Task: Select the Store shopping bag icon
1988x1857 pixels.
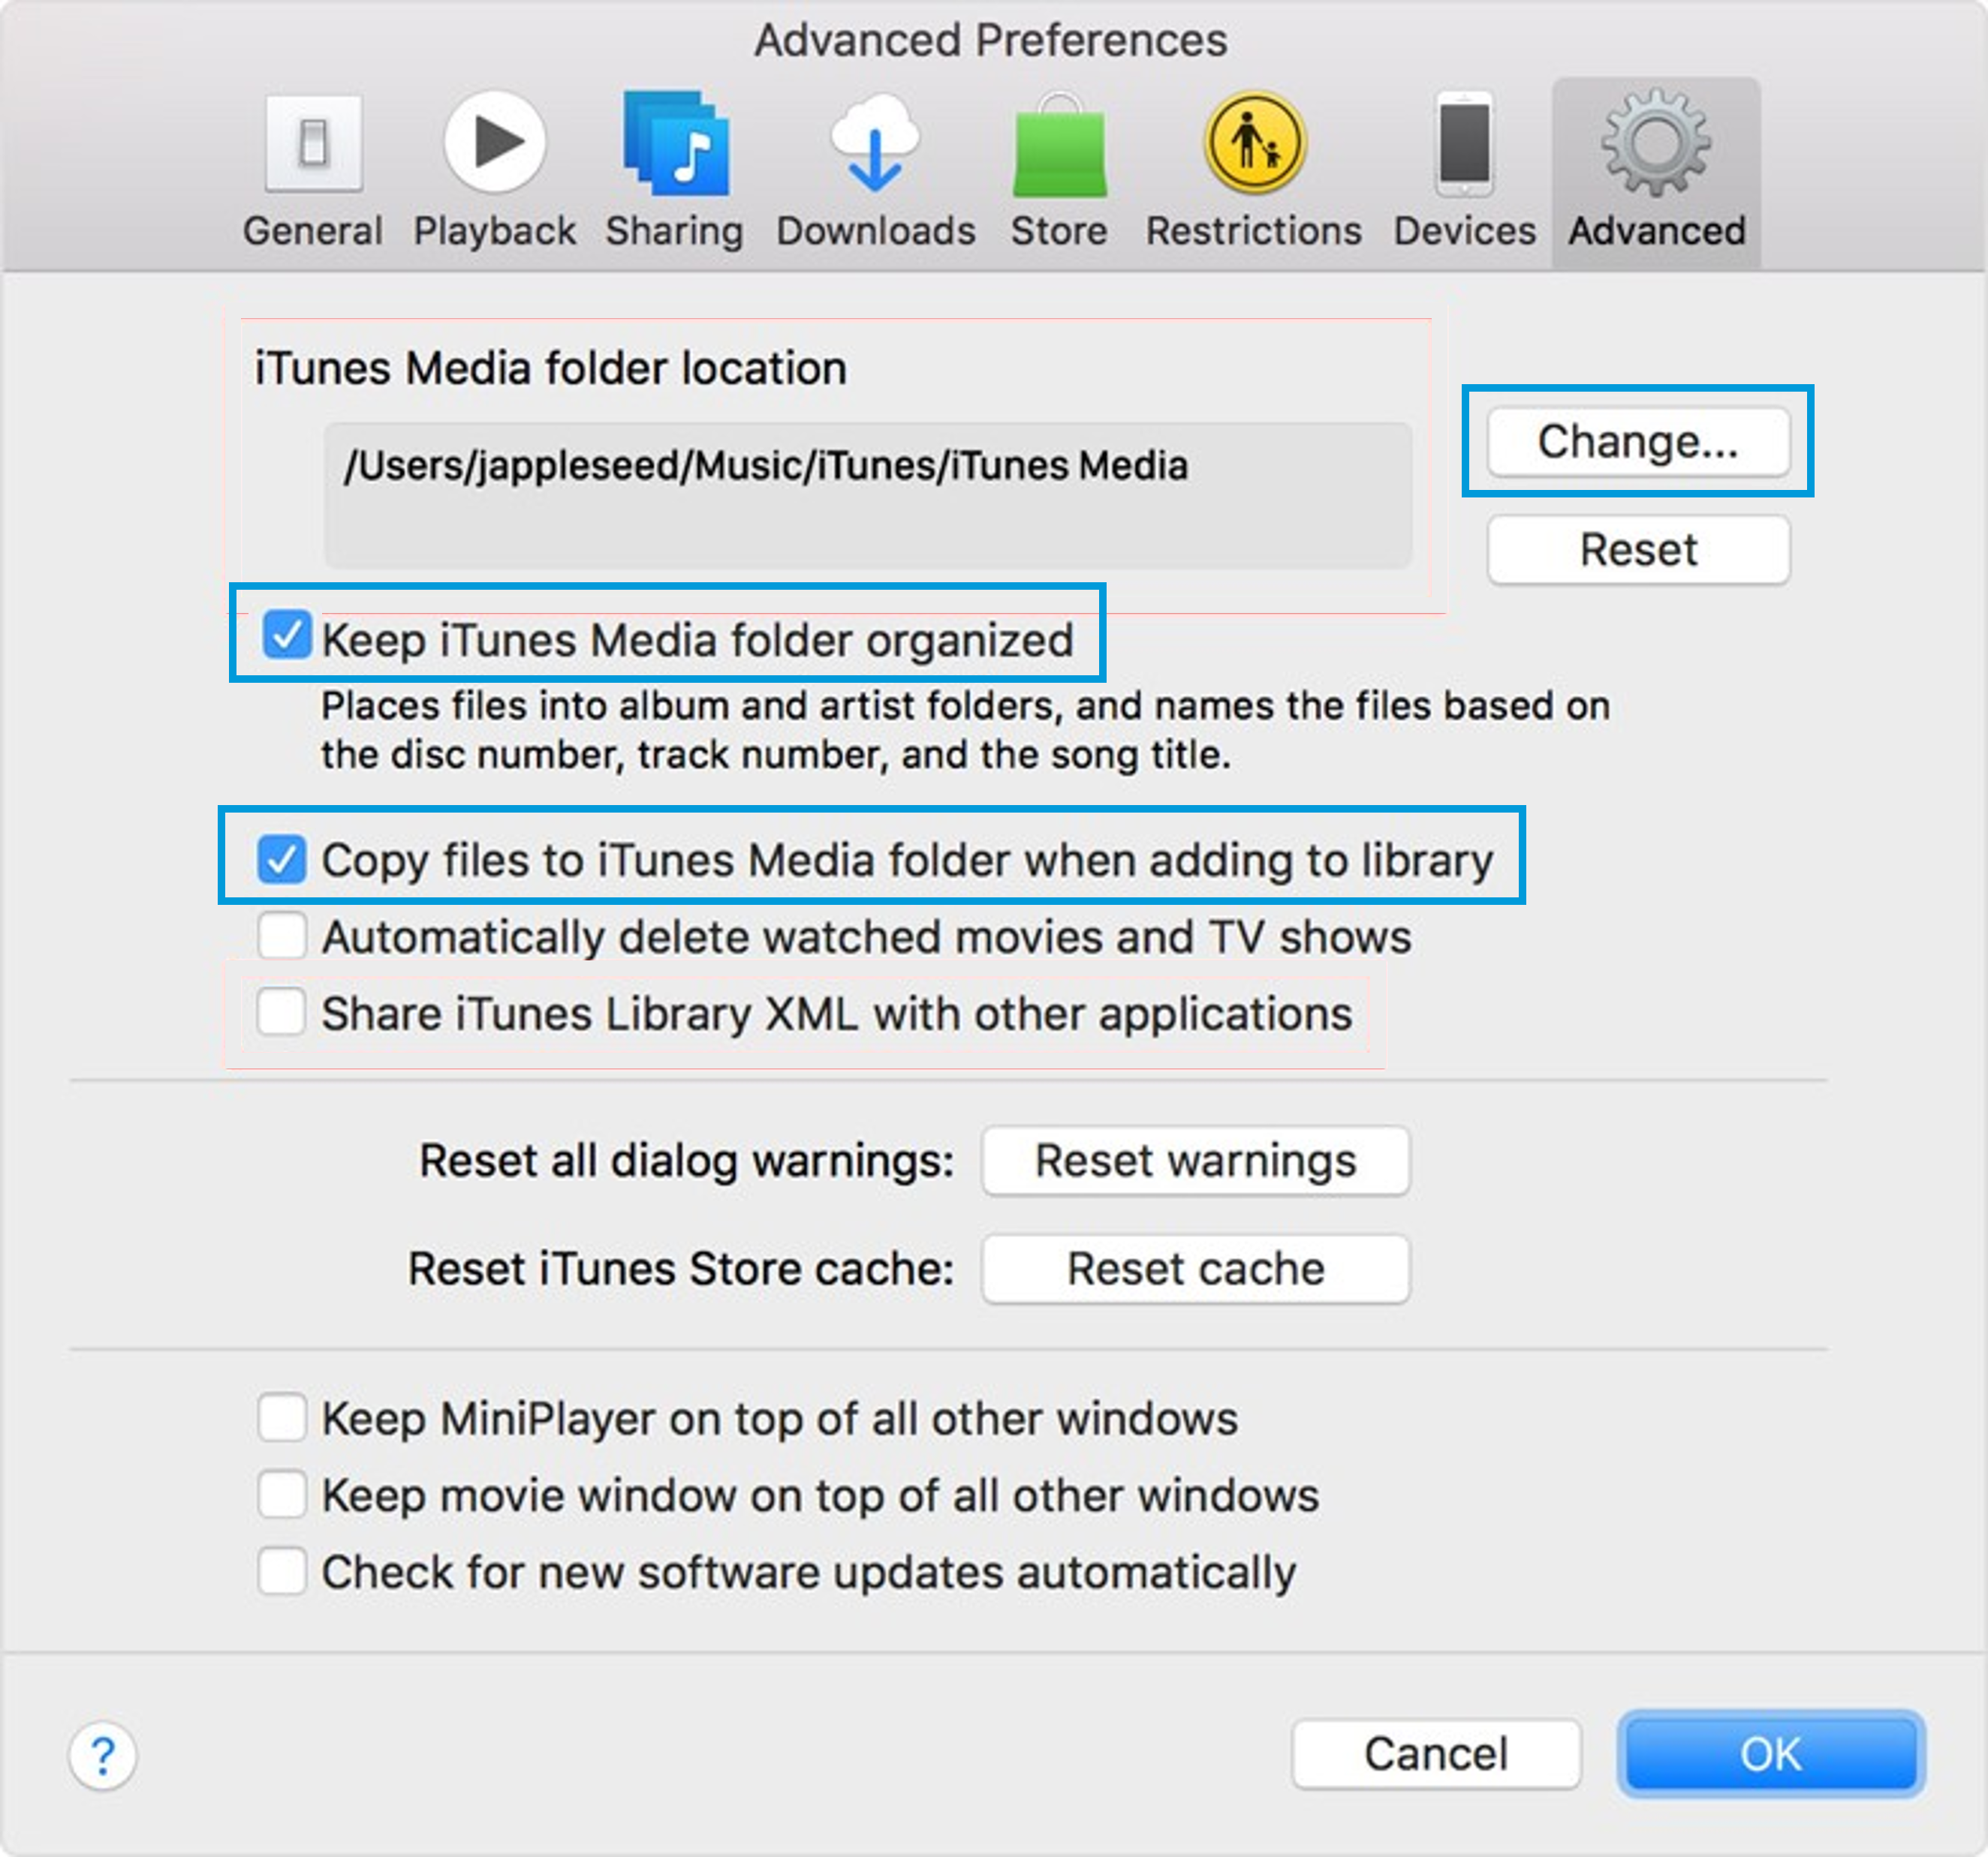Action: coord(1059,148)
